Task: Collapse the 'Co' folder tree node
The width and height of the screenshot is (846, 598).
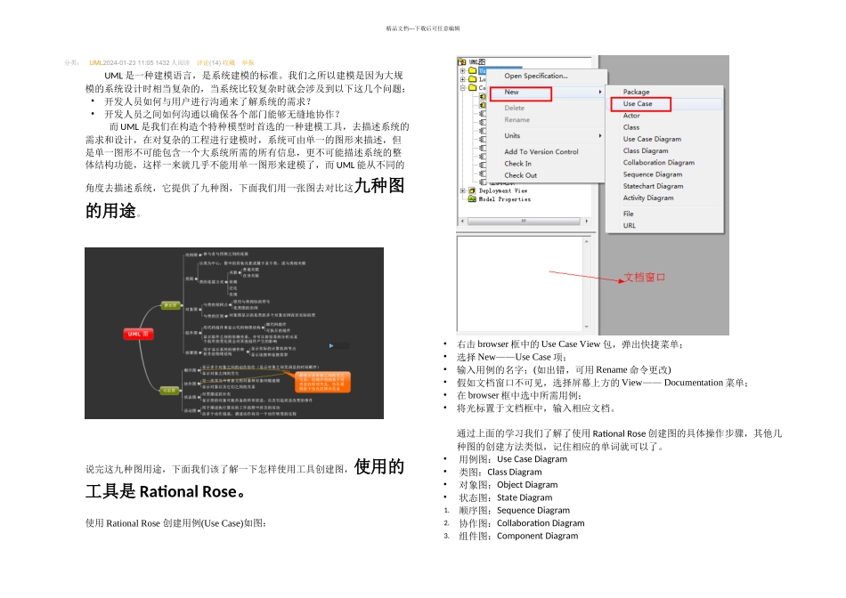Action: [x=462, y=87]
